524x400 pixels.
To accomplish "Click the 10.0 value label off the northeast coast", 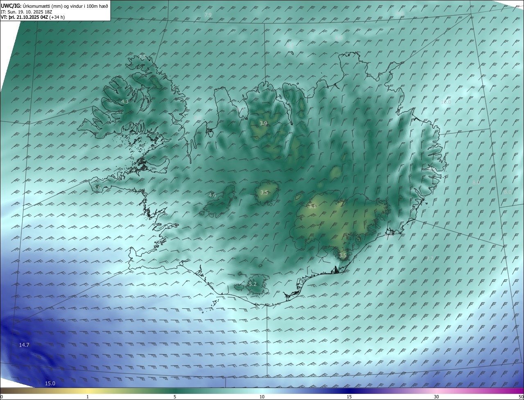I will pyautogui.click(x=446, y=102).
